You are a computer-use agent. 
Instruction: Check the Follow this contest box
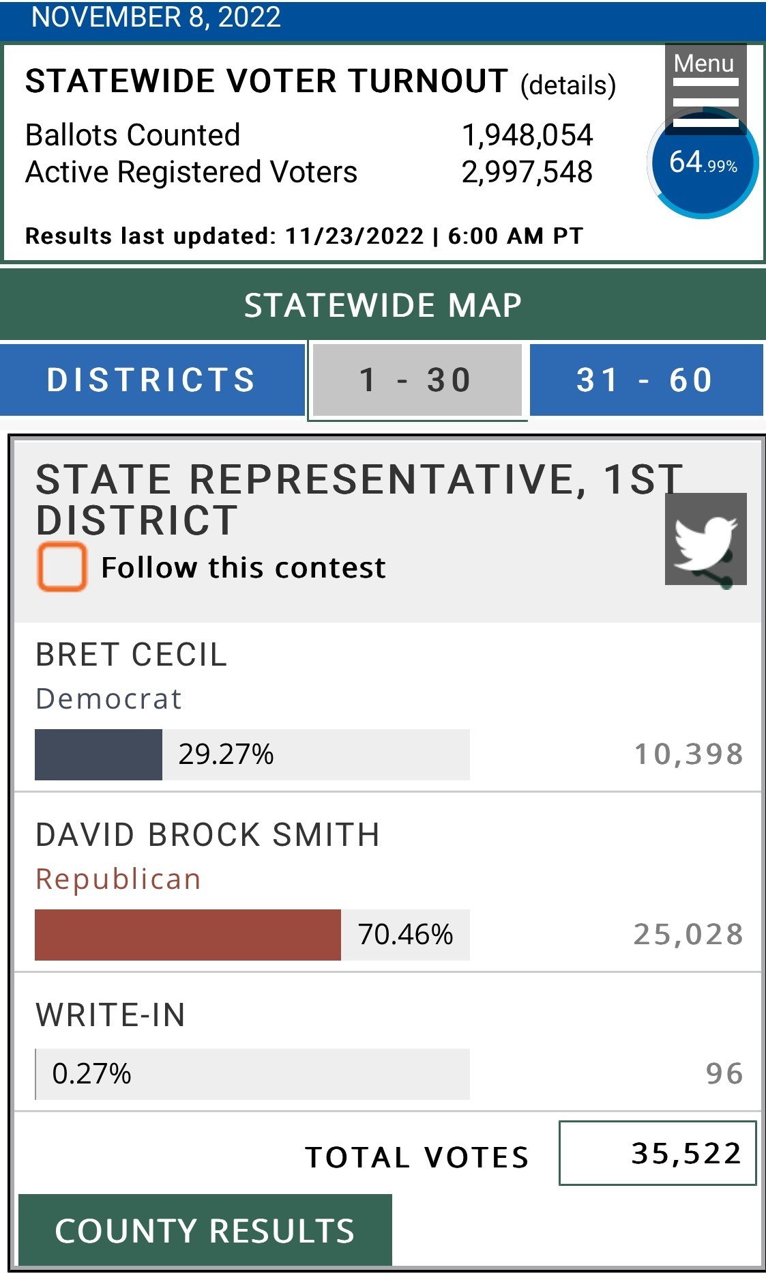point(62,567)
